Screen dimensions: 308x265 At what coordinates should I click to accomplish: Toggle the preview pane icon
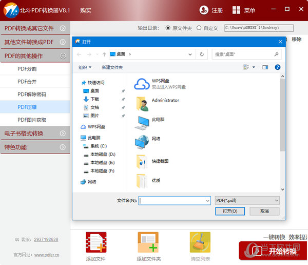point(265,67)
